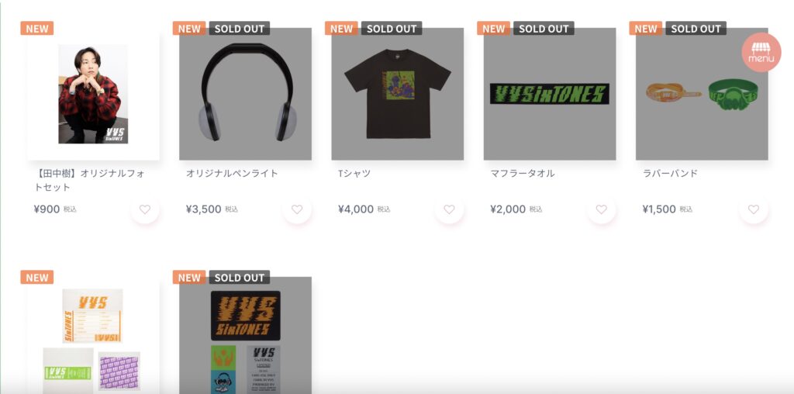794x394 pixels.
Task: Click heart icon beside ラバーバンド price
Action: 754,209
